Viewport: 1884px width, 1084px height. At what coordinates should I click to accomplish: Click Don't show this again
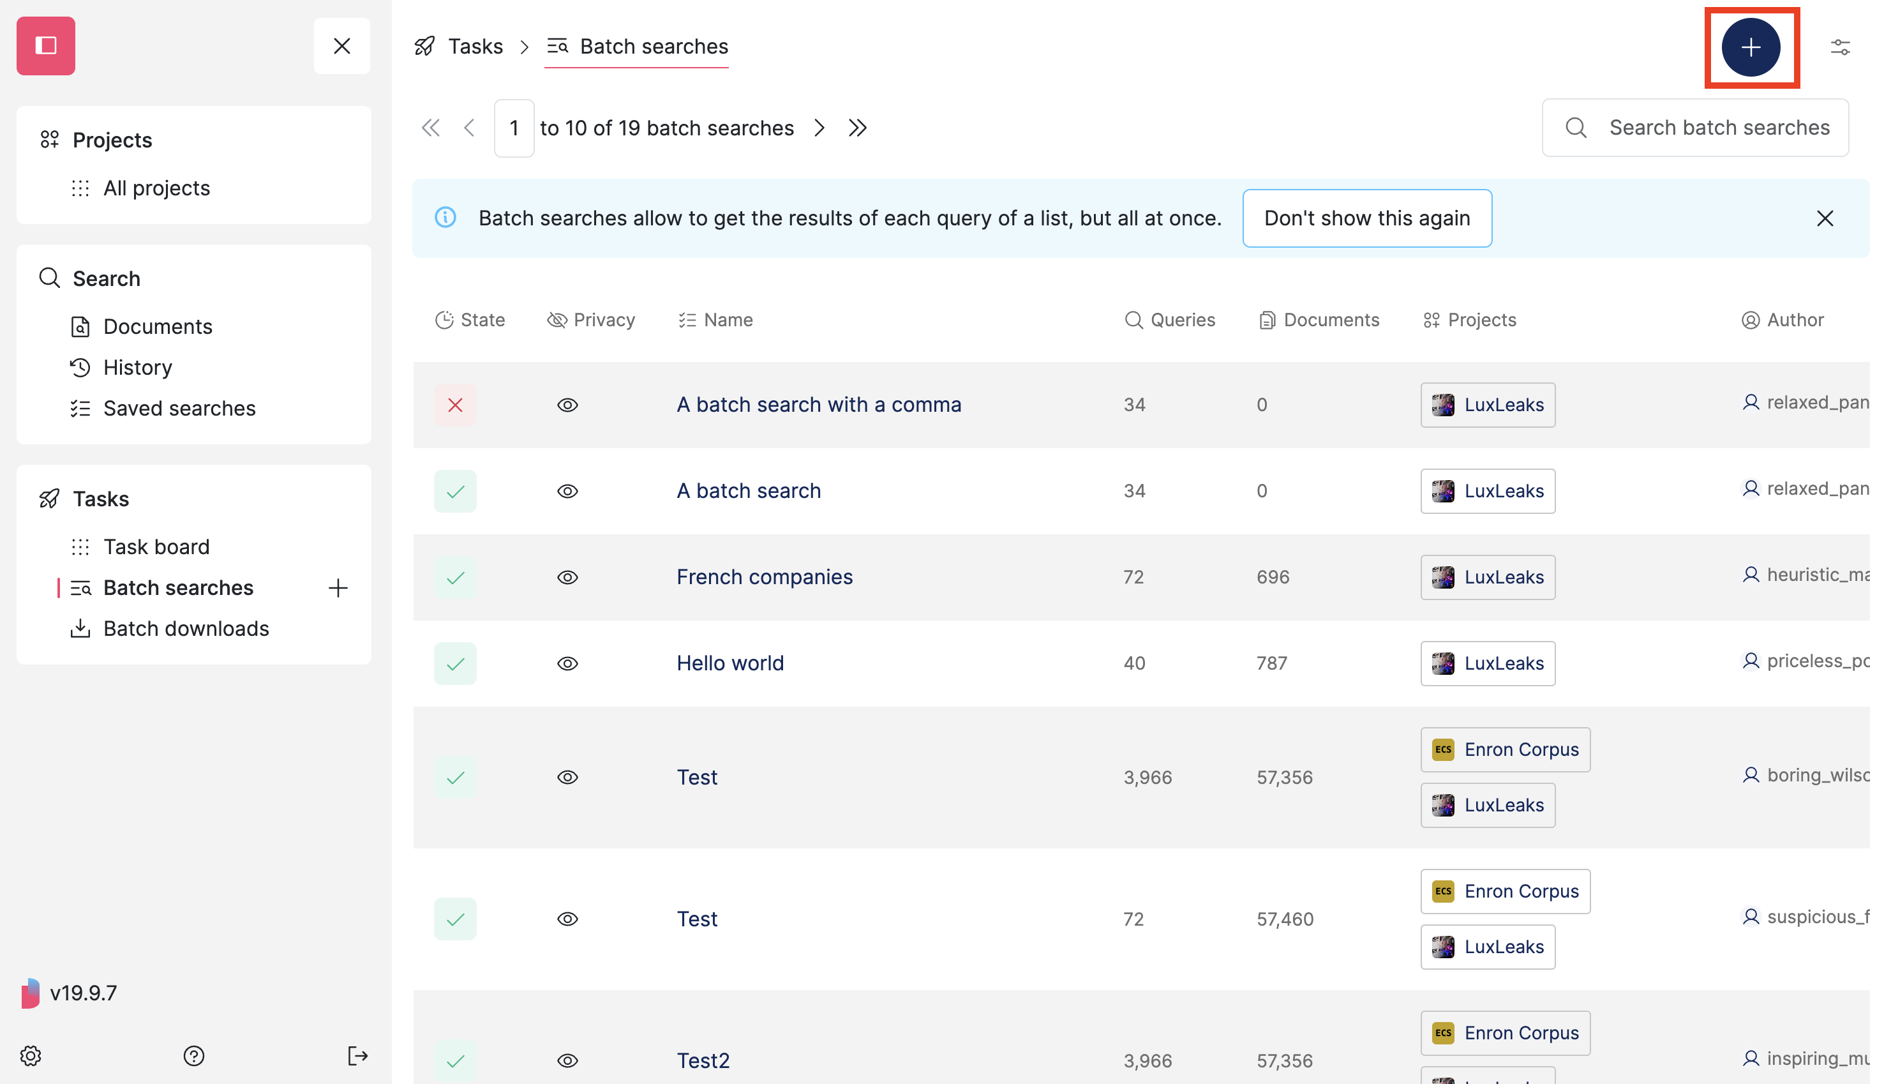1367,218
